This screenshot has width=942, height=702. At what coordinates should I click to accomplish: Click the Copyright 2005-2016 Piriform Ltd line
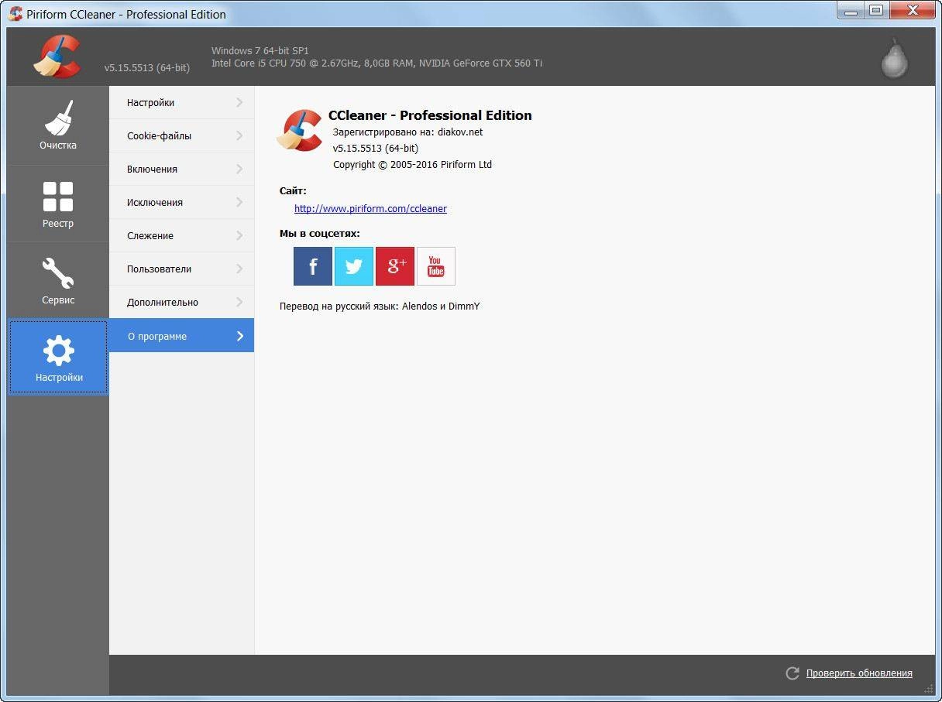(412, 165)
